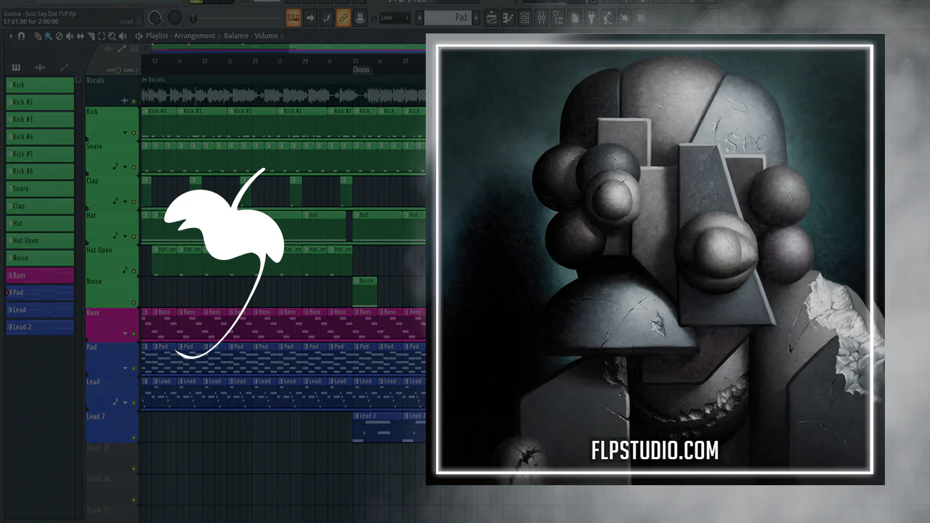Select Kick #6 in pattern picker
Screen dimensions: 930x523
click(40, 171)
